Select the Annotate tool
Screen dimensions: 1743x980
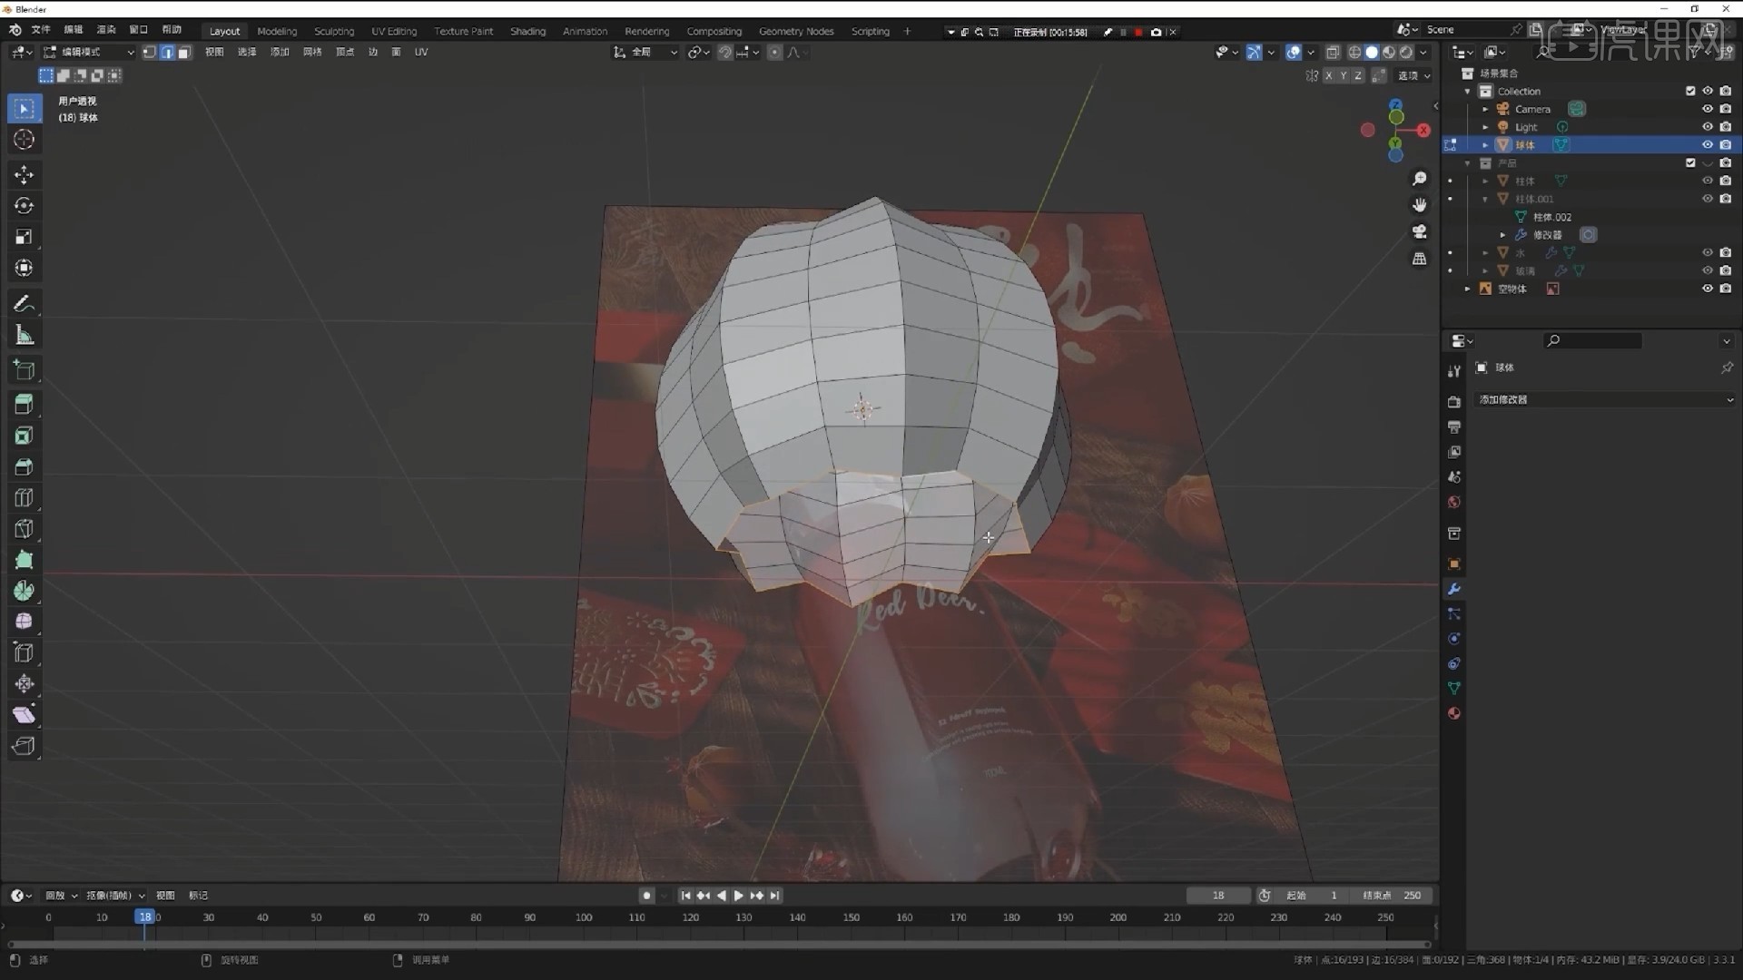pos(25,304)
